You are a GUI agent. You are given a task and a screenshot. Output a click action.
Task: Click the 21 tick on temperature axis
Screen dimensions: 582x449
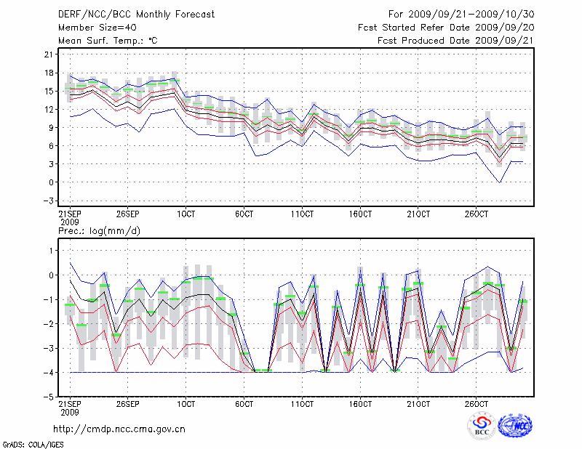(49, 54)
